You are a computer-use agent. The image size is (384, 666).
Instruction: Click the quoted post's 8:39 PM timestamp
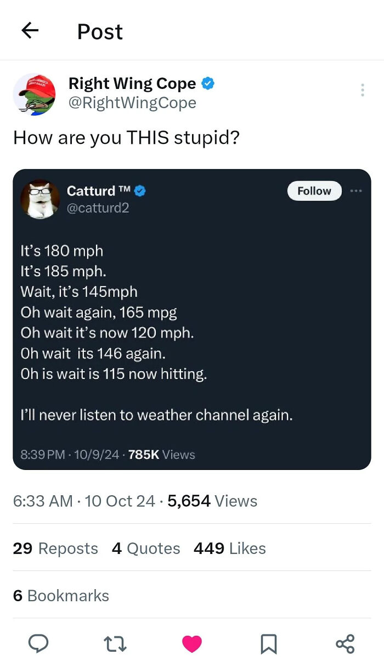[x=43, y=455]
